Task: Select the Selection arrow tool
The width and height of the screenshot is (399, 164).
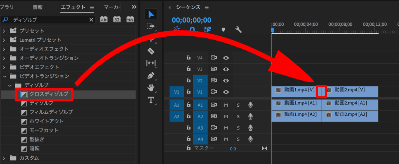Action: point(151,14)
